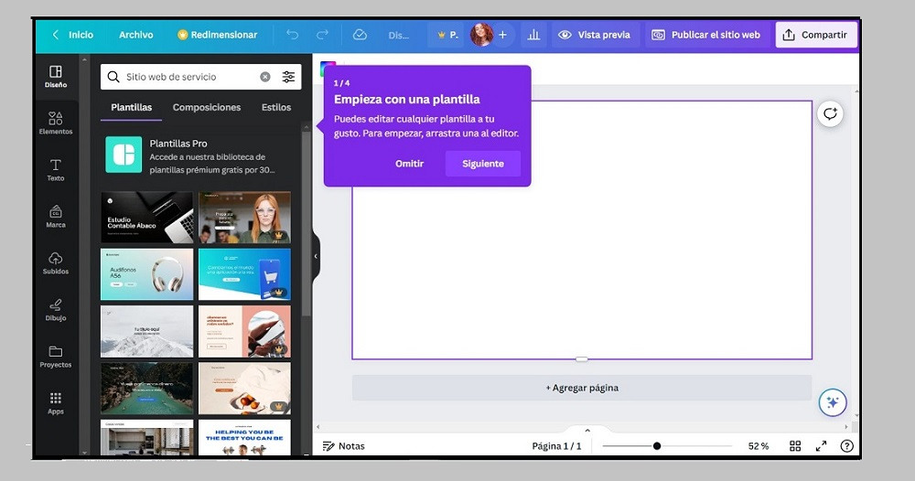Open the statistics chart icon
The image size is (915, 481).
coord(533,35)
